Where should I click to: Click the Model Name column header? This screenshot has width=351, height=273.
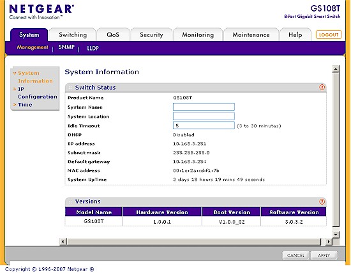[x=94, y=212]
